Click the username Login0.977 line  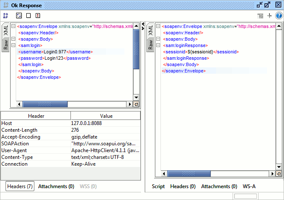56,52
